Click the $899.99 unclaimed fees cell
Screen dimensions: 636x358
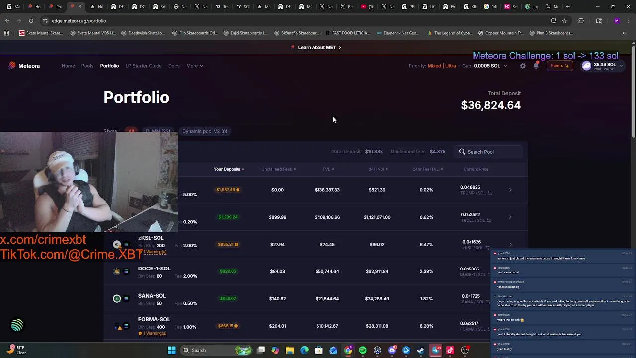[277, 217]
